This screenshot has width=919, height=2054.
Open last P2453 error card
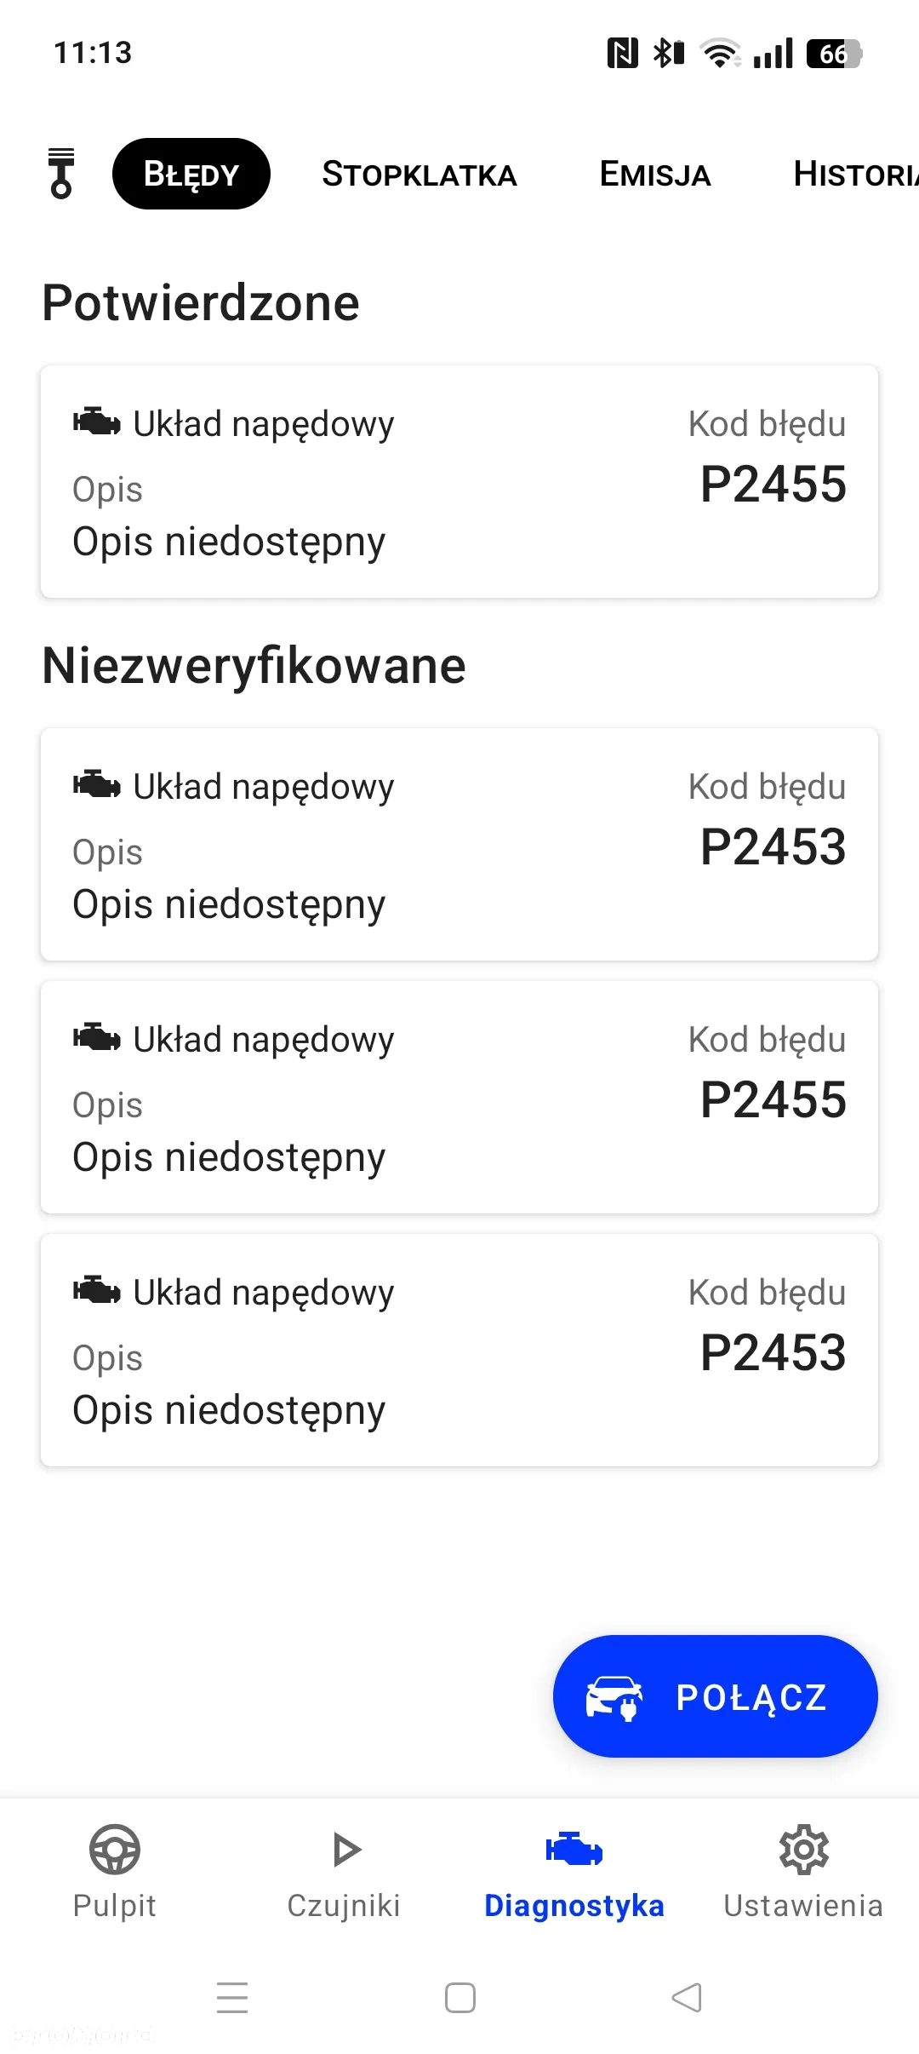click(459, 1351)
